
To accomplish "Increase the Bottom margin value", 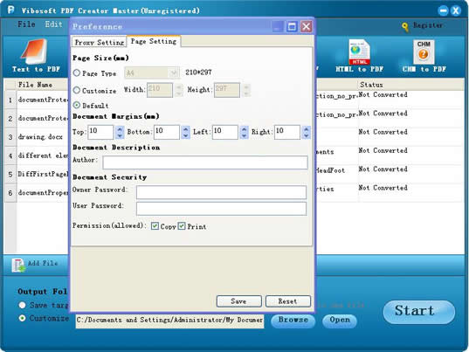I will 186,129.
